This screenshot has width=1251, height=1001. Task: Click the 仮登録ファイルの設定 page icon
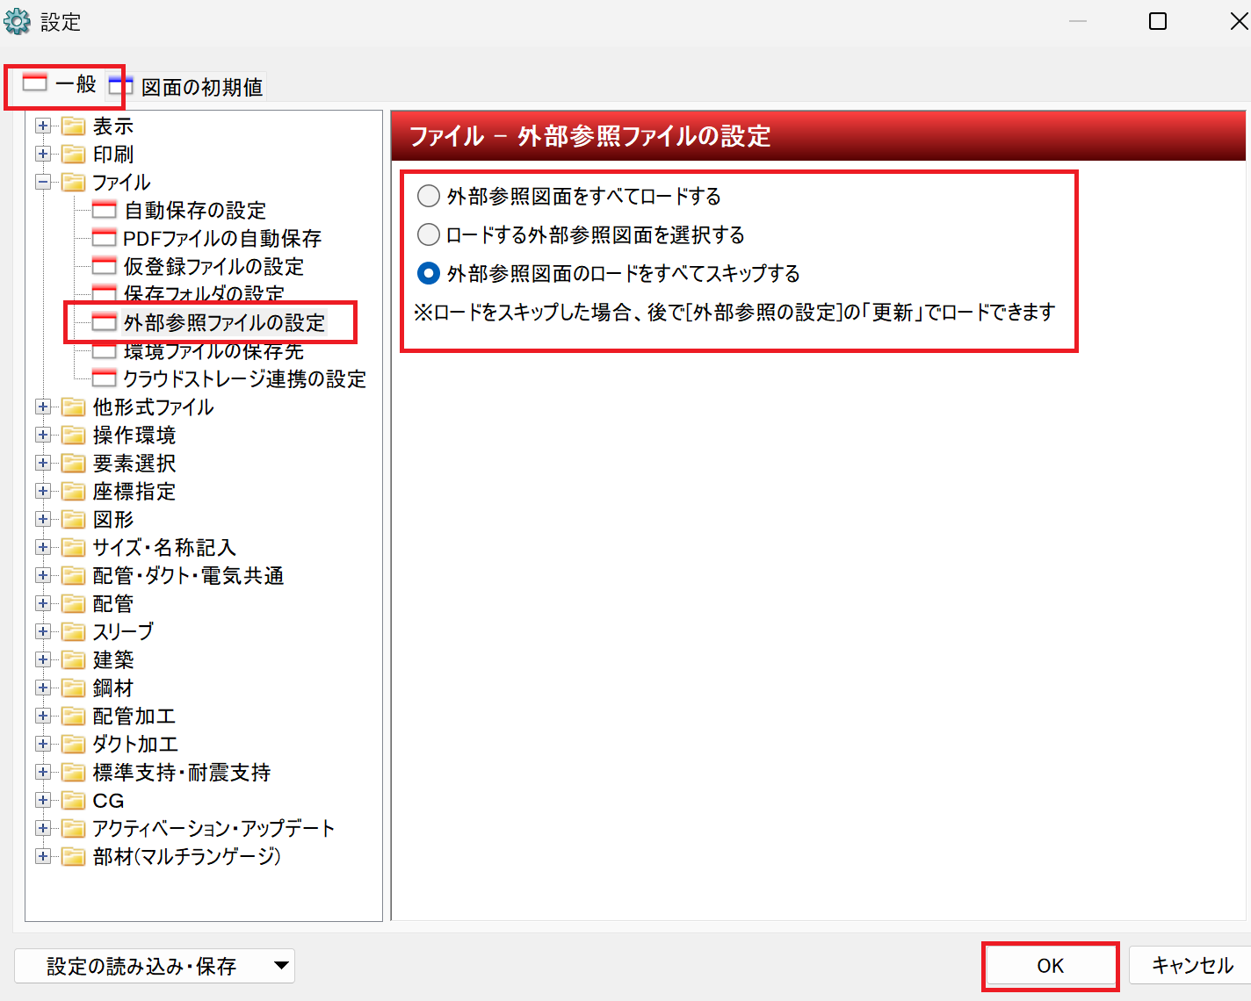click(104, 266)
